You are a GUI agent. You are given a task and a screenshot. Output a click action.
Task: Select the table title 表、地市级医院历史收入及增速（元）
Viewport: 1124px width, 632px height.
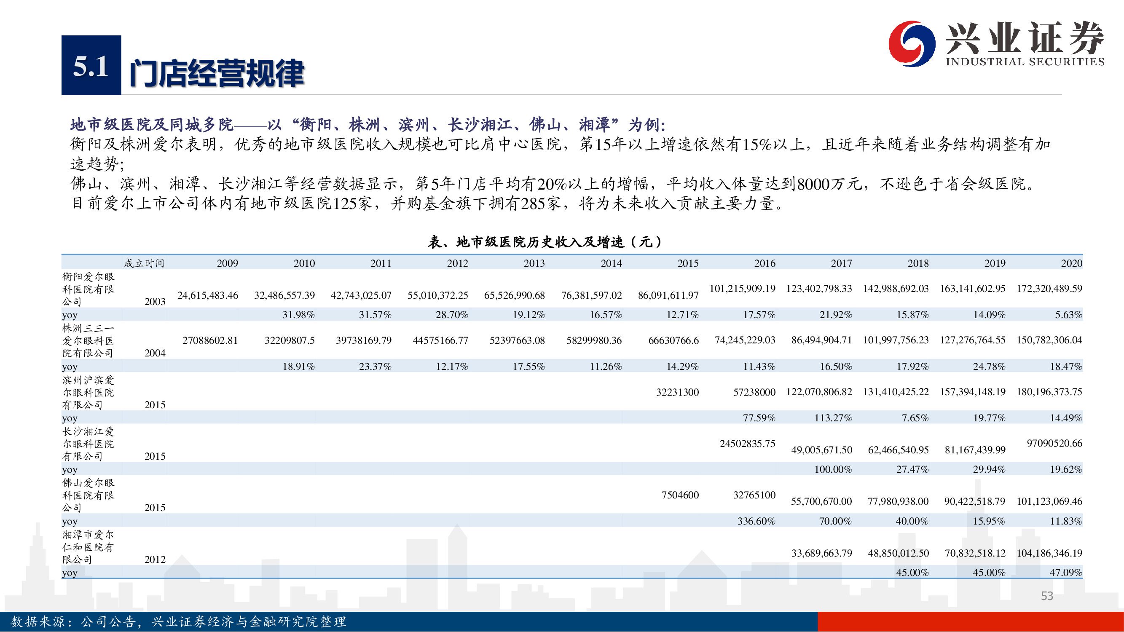(545, 241)
